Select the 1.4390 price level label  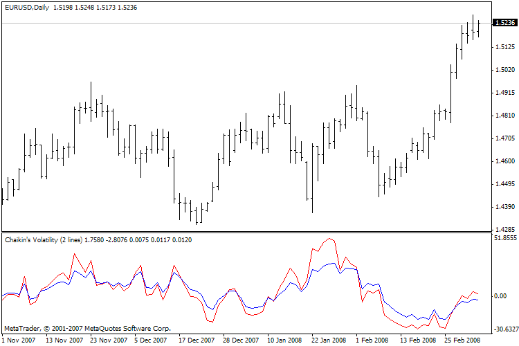coord(505,207)
